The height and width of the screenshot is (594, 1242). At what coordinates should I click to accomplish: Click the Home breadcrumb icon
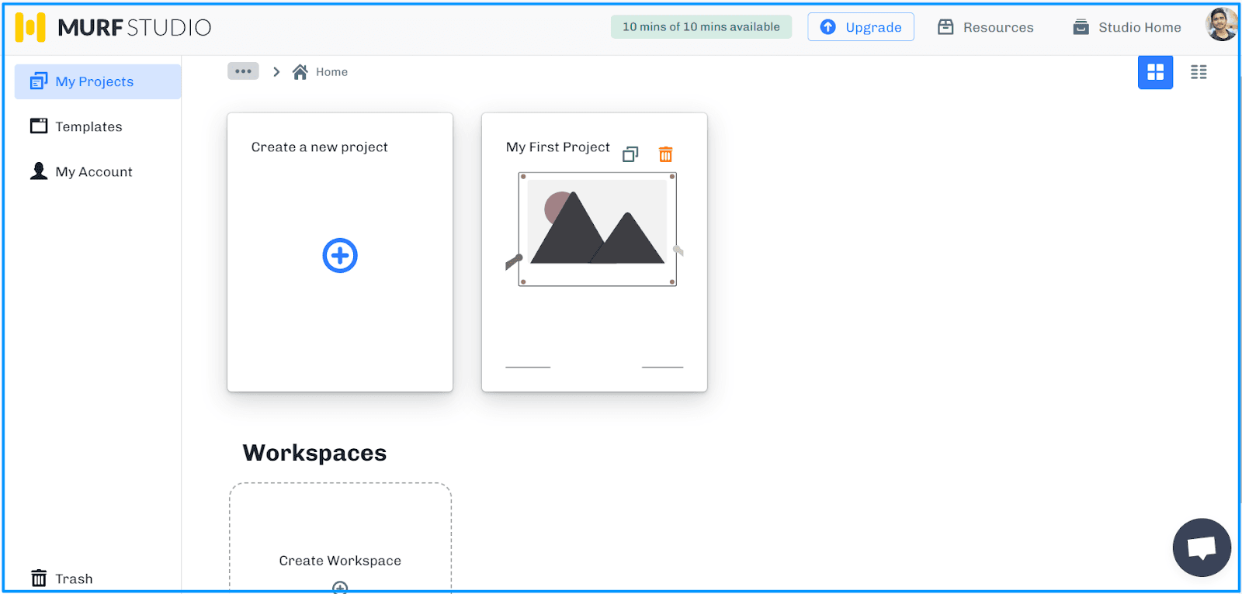[x=300, y=72]
